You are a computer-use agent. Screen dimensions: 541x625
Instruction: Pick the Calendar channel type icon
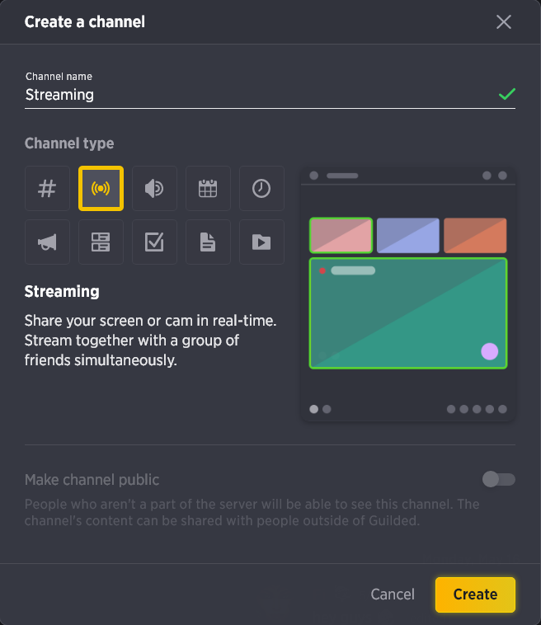[208, 189]
